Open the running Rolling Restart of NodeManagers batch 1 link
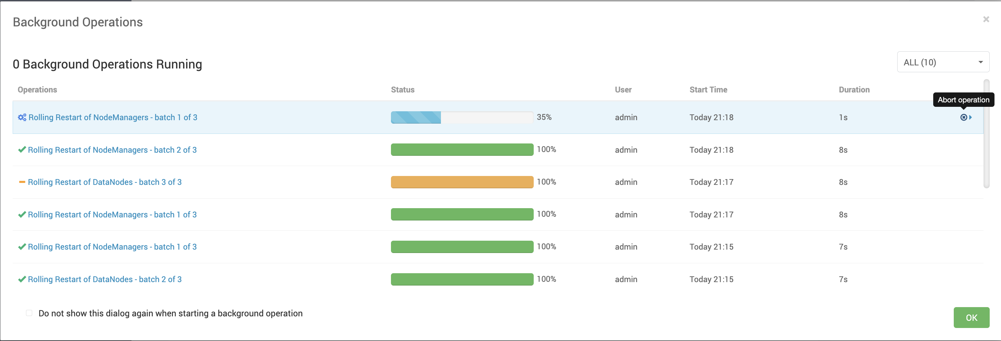The image size is (1001, 341). pyautogui.click(x=113, y=117)
